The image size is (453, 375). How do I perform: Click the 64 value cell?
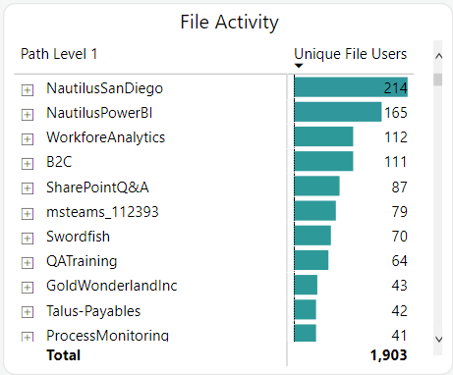click(399, 261)
